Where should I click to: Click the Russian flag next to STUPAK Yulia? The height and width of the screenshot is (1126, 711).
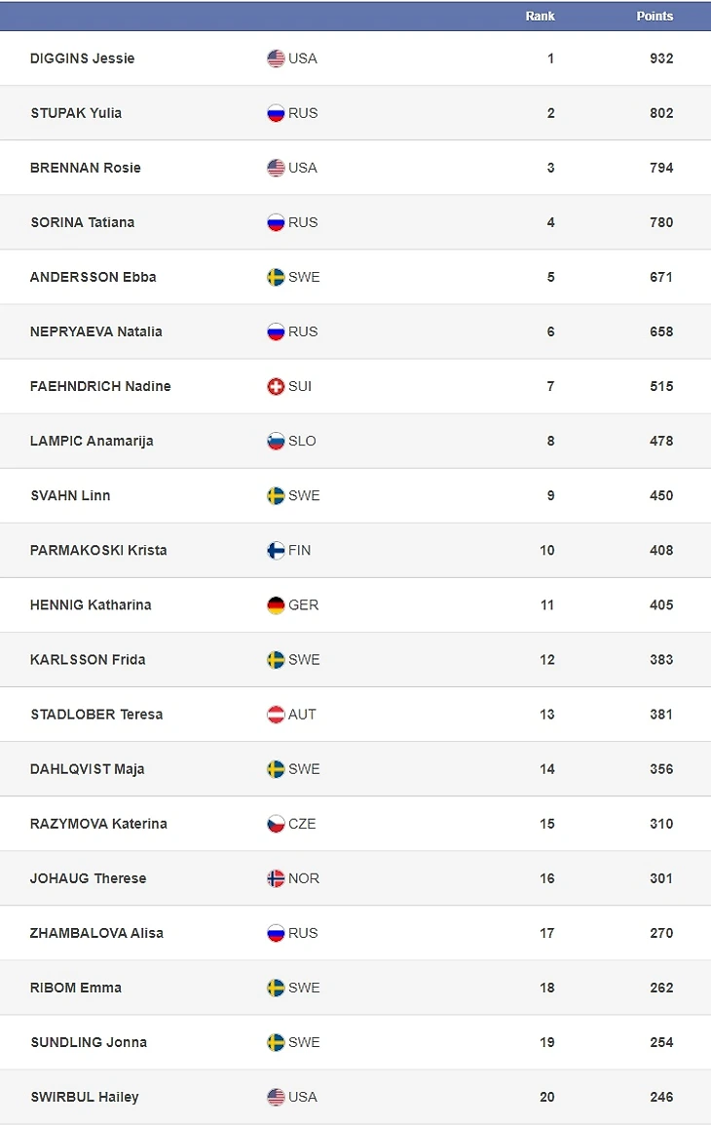tap(276, 113)
